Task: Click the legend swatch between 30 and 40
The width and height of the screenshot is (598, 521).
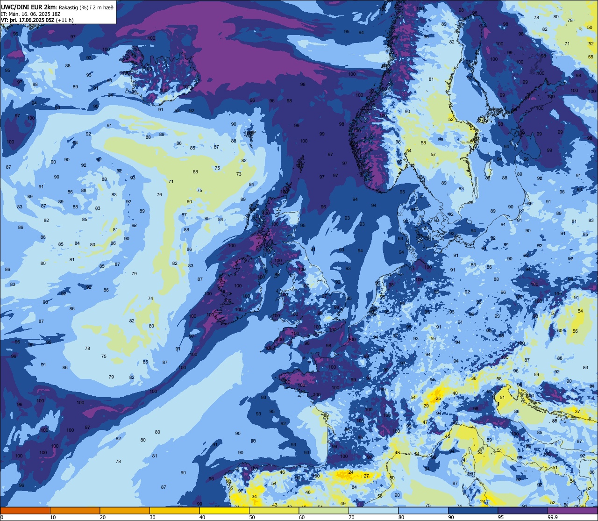Action: tap(174, 510)
